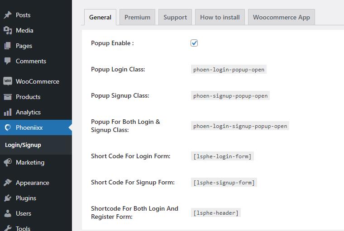Click the Users person icon
The height and width of the screenshot is (231, 344).
[x=8, y=213]
